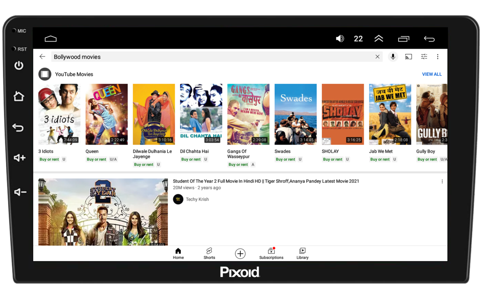Image resolution: width=482 pixels, height=287 pixels.
Task: Open the Swades movie poster
Action: click(296, 114)
